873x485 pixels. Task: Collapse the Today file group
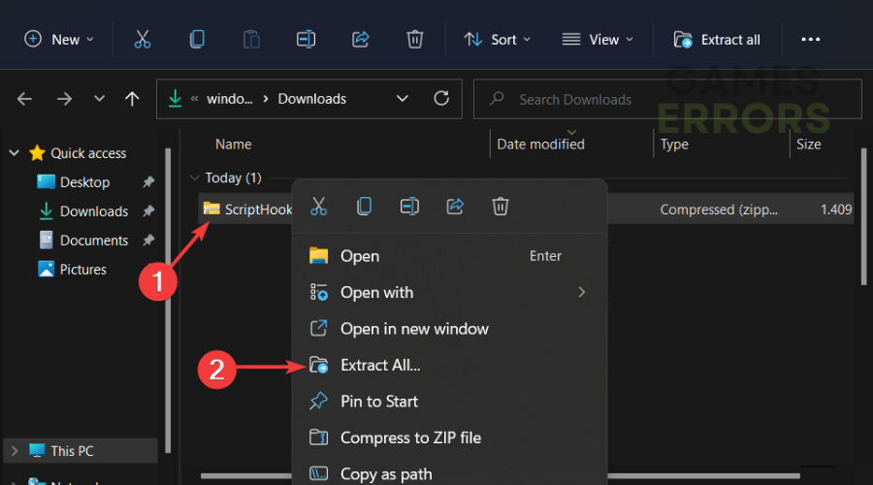tap(196, 178)
